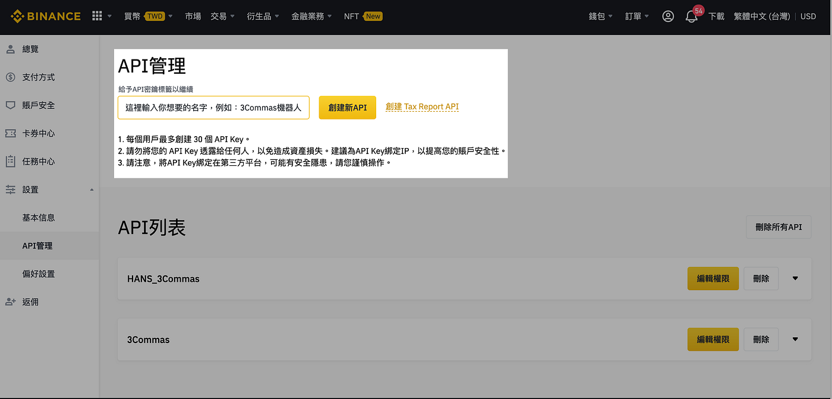Change language 繁體中文 (台灣)

(762, 16)
